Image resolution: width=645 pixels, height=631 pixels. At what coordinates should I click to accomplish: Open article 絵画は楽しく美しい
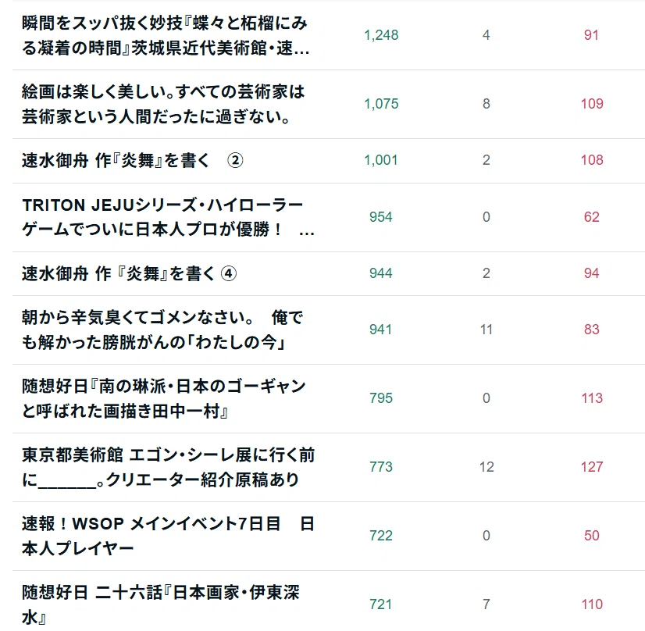(163, 104)
